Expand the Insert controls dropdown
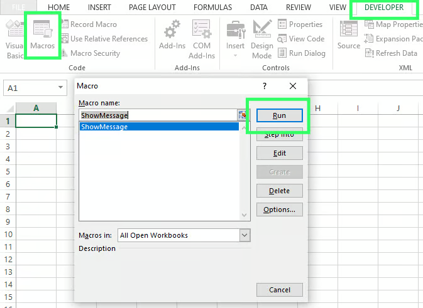Screen dimensions: 423x308 pyautogui.click(x=235, y=55)
